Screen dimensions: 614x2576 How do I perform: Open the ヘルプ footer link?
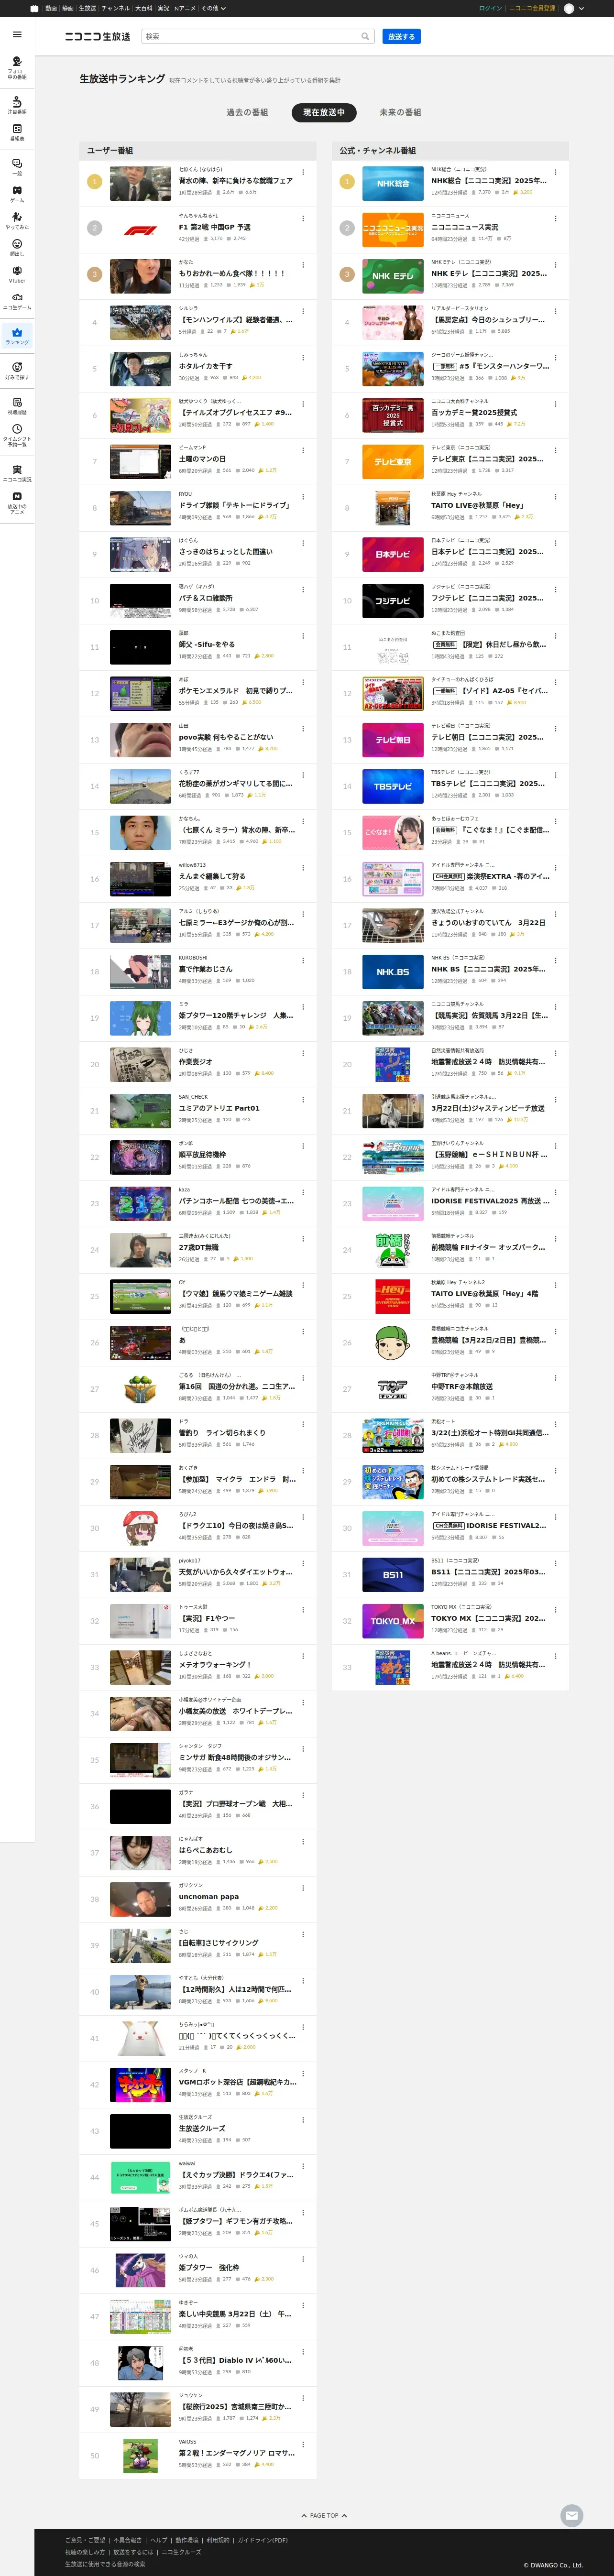[x=159, y=2540]
